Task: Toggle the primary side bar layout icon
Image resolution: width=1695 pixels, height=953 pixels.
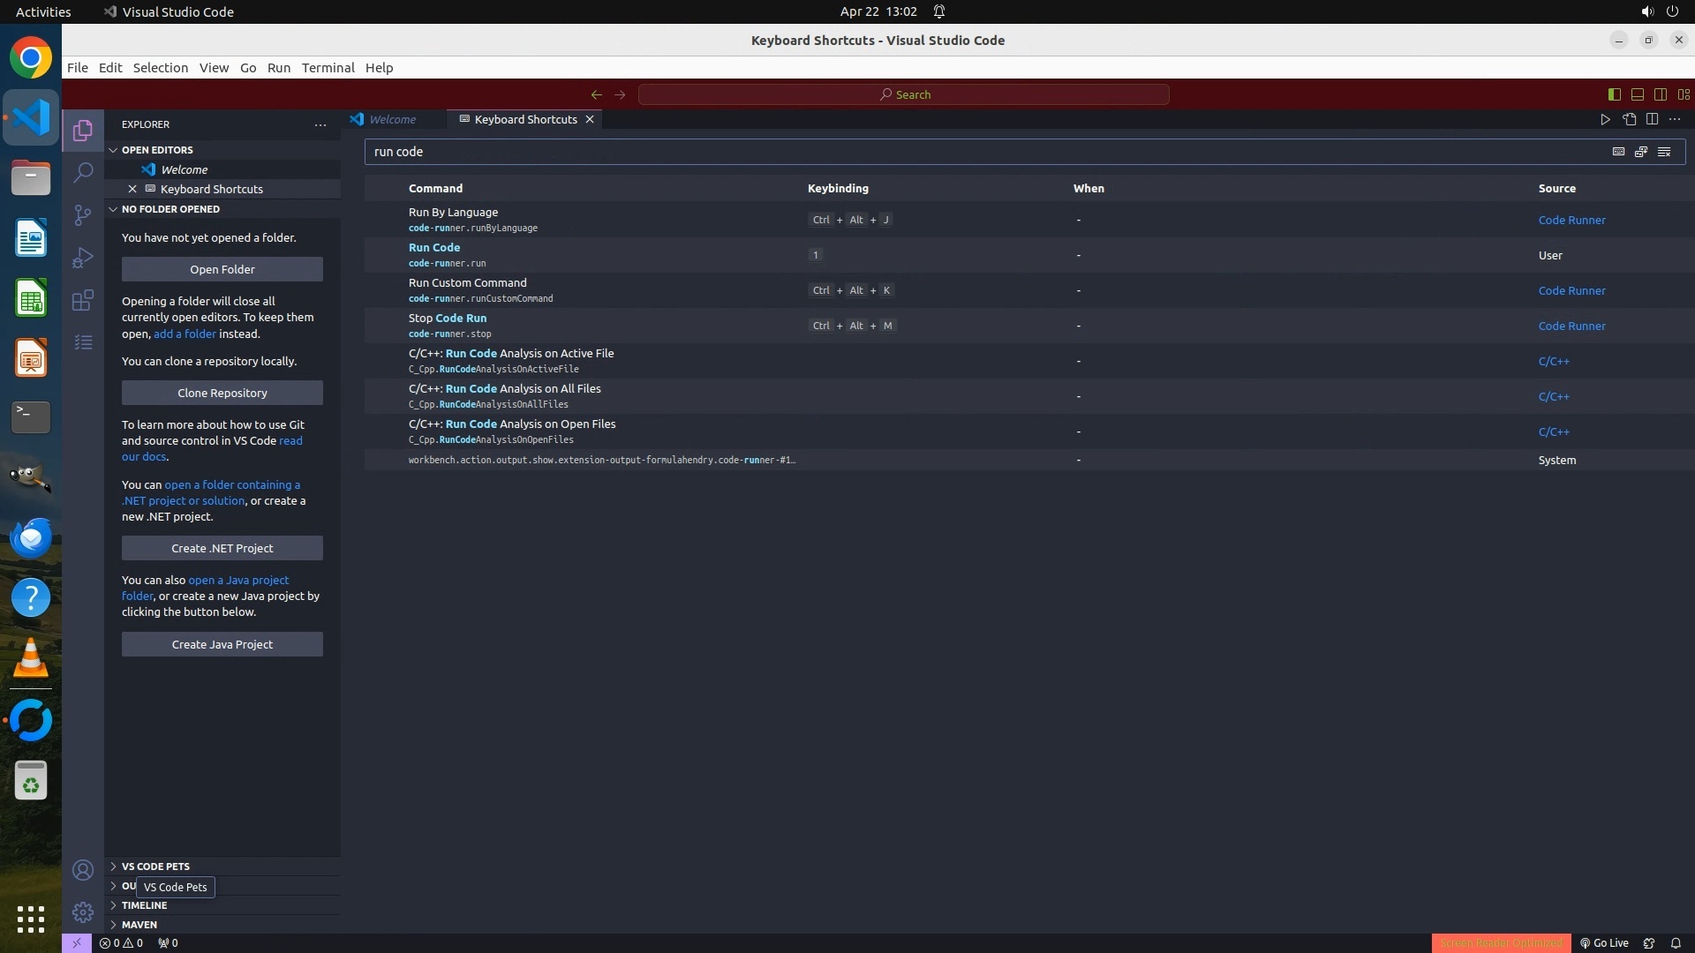Action: (x=1614, y=94)
